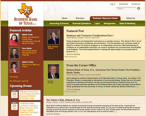
Task: Select the Legal category
Action: (x=97, y=23)
